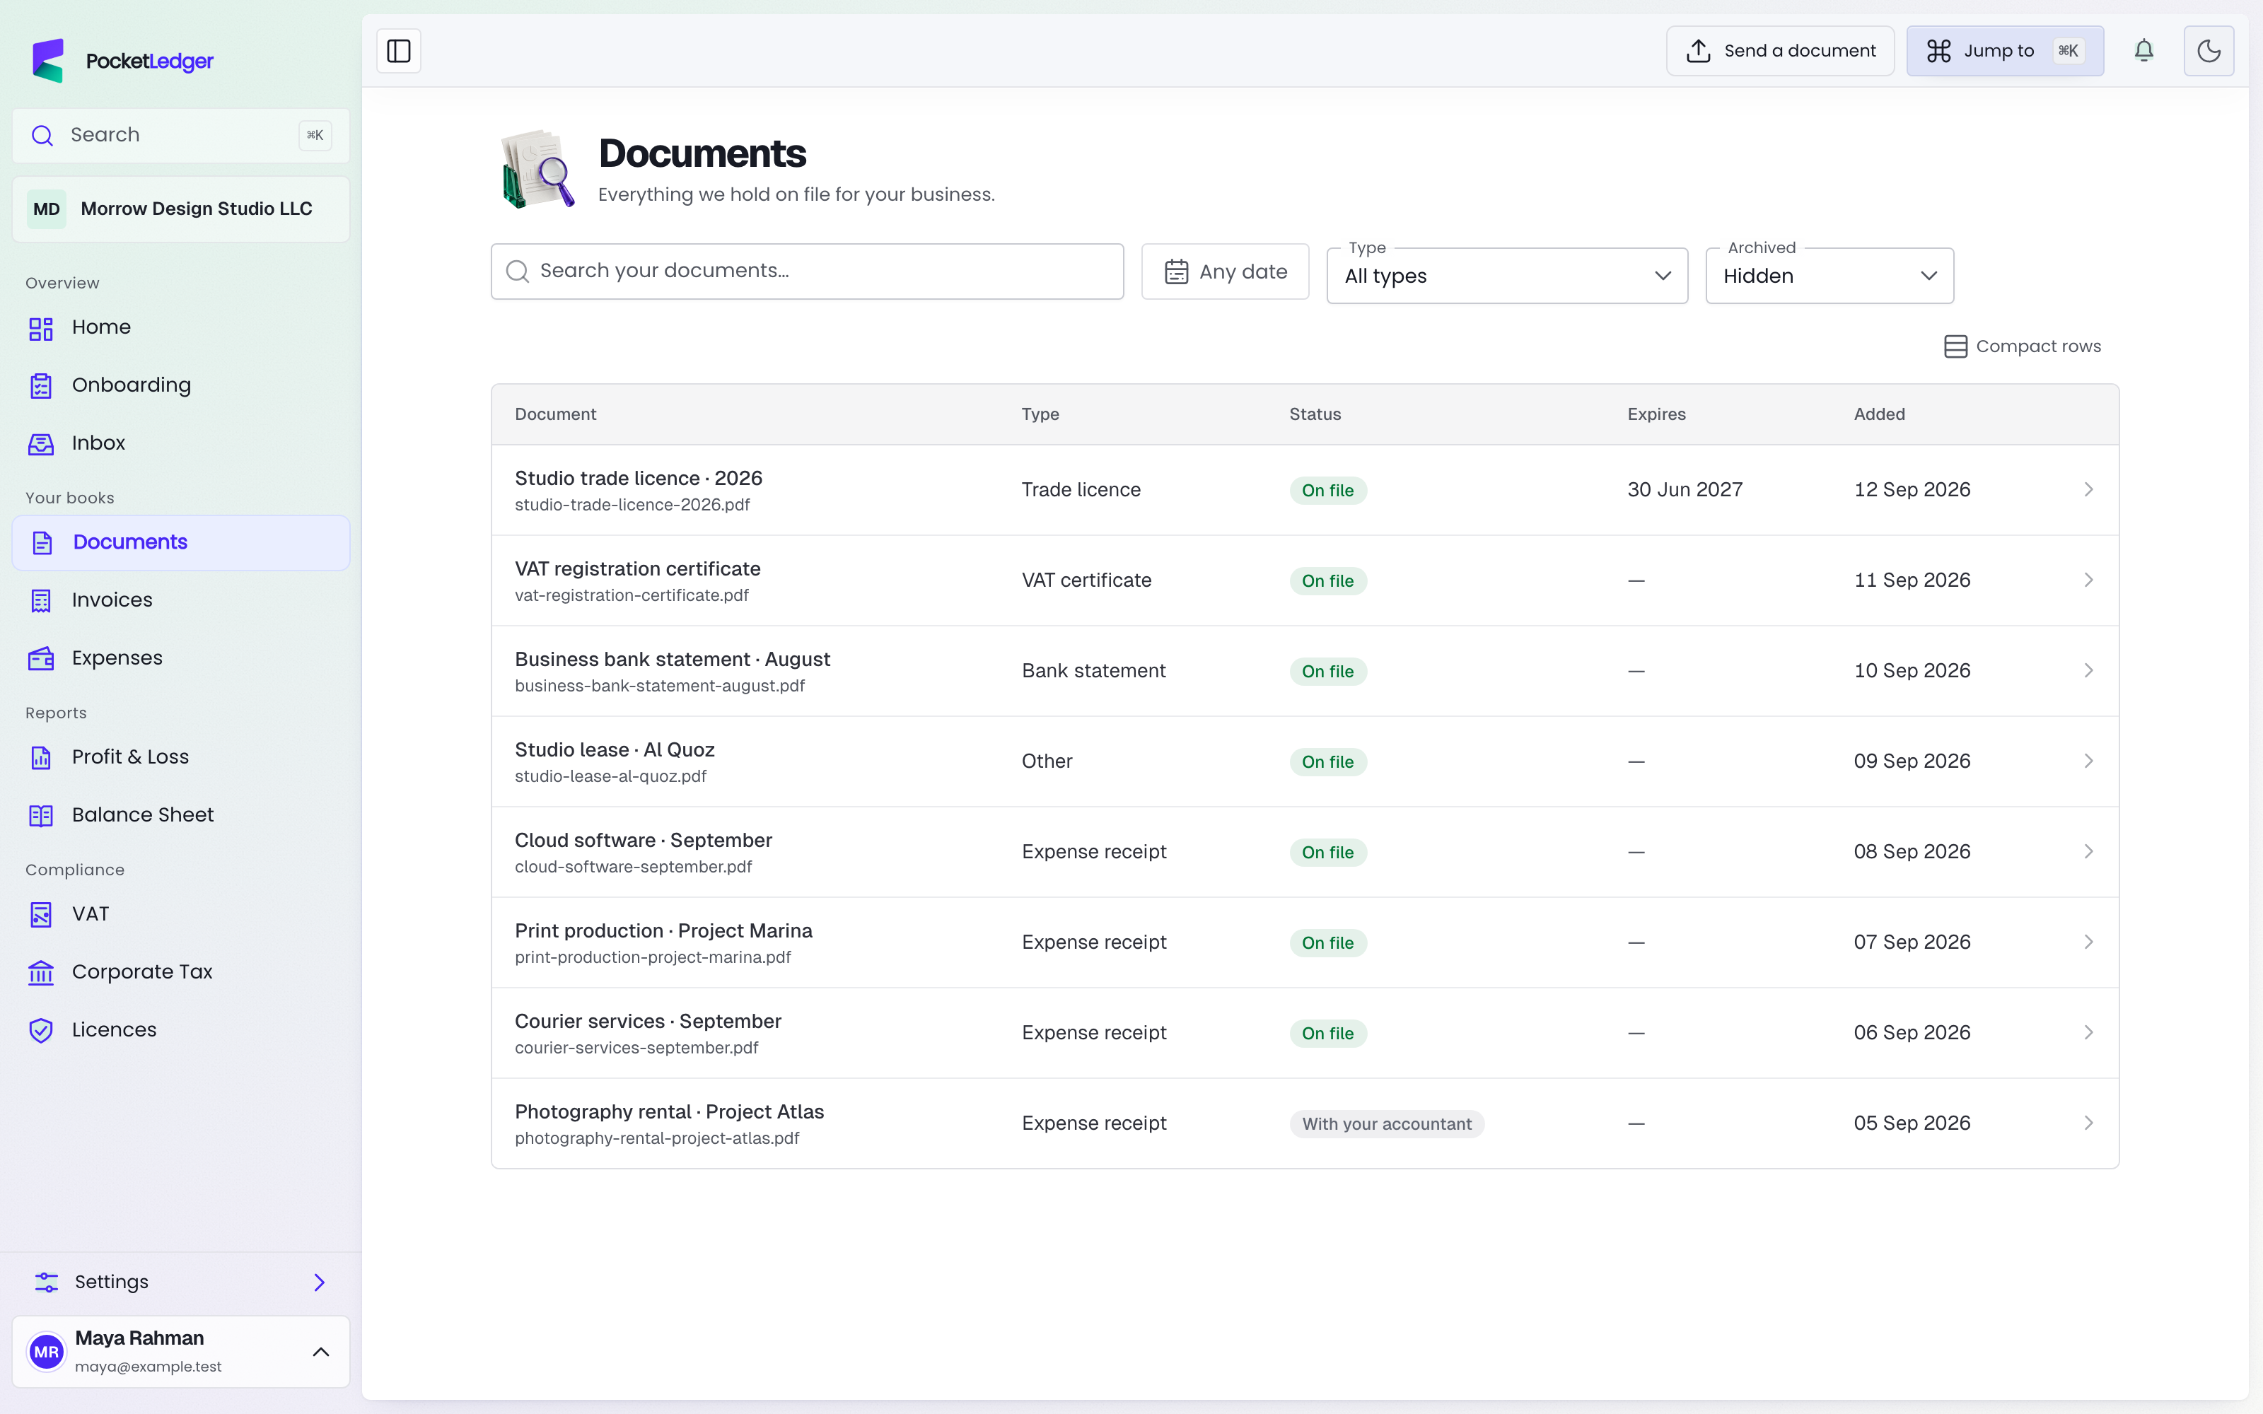Open Morrow Design Studio LLC switcher

[180, 209]
